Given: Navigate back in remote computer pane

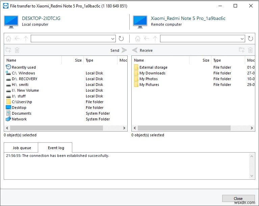Looking at the screenshot, I should coord(147,39).
